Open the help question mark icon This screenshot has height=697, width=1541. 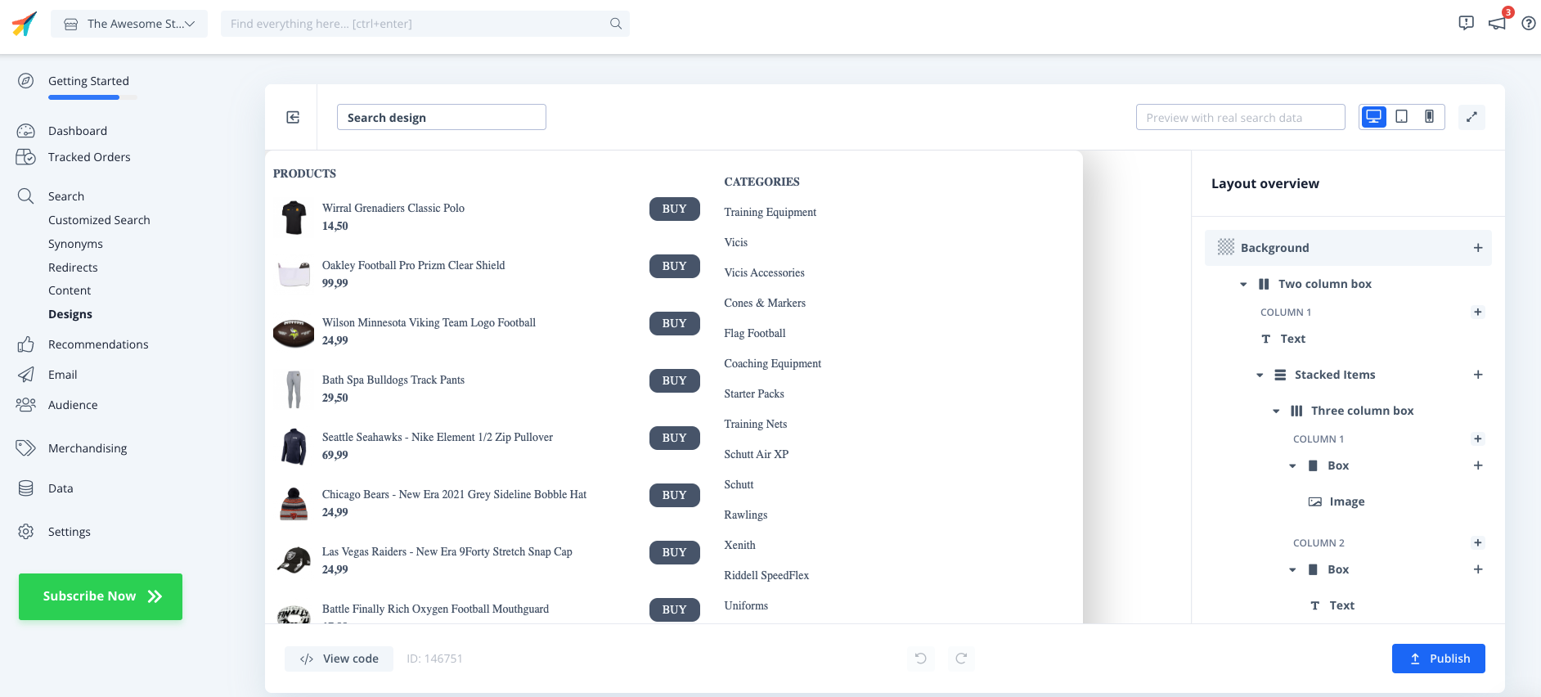1528,23
